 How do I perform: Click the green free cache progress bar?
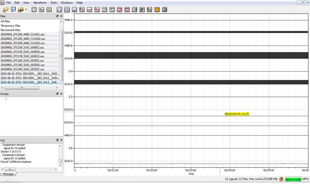(x=293, y=179)
